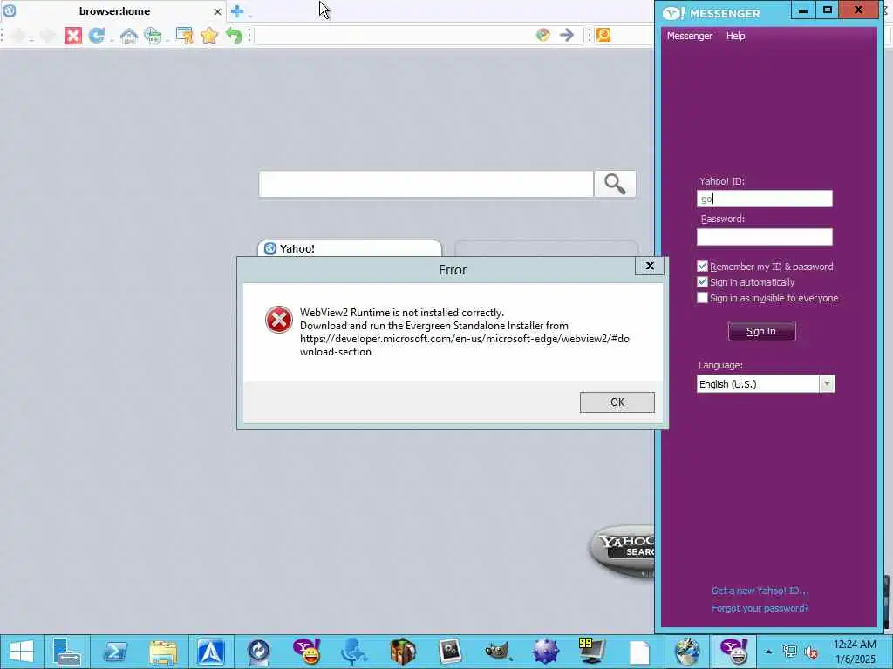Close the Error dialog with X
Image resolution: width=893 pixels, height=669 pixels.
(649, 266)
